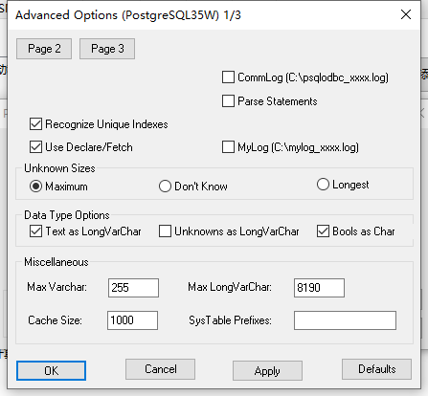Choose the Don't Know radio option
This screenshot has height=396, width=428.
pos(165,187)
